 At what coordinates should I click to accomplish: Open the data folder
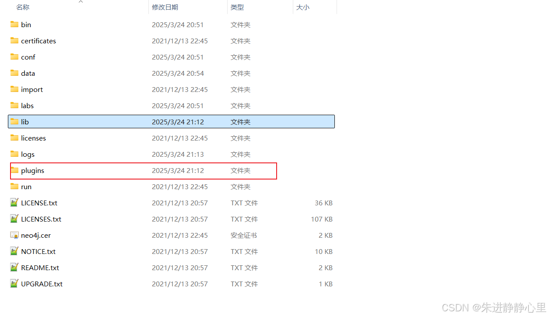click(28, 73)
